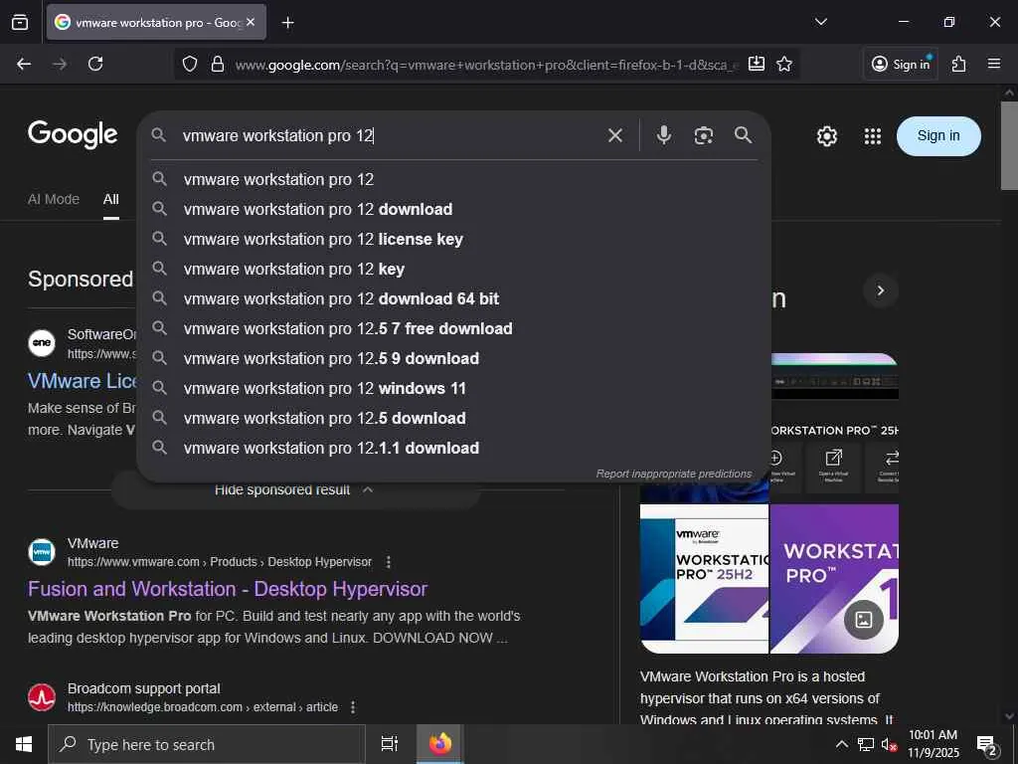
Task: Open a new browser tab
Action: (287, 23)
